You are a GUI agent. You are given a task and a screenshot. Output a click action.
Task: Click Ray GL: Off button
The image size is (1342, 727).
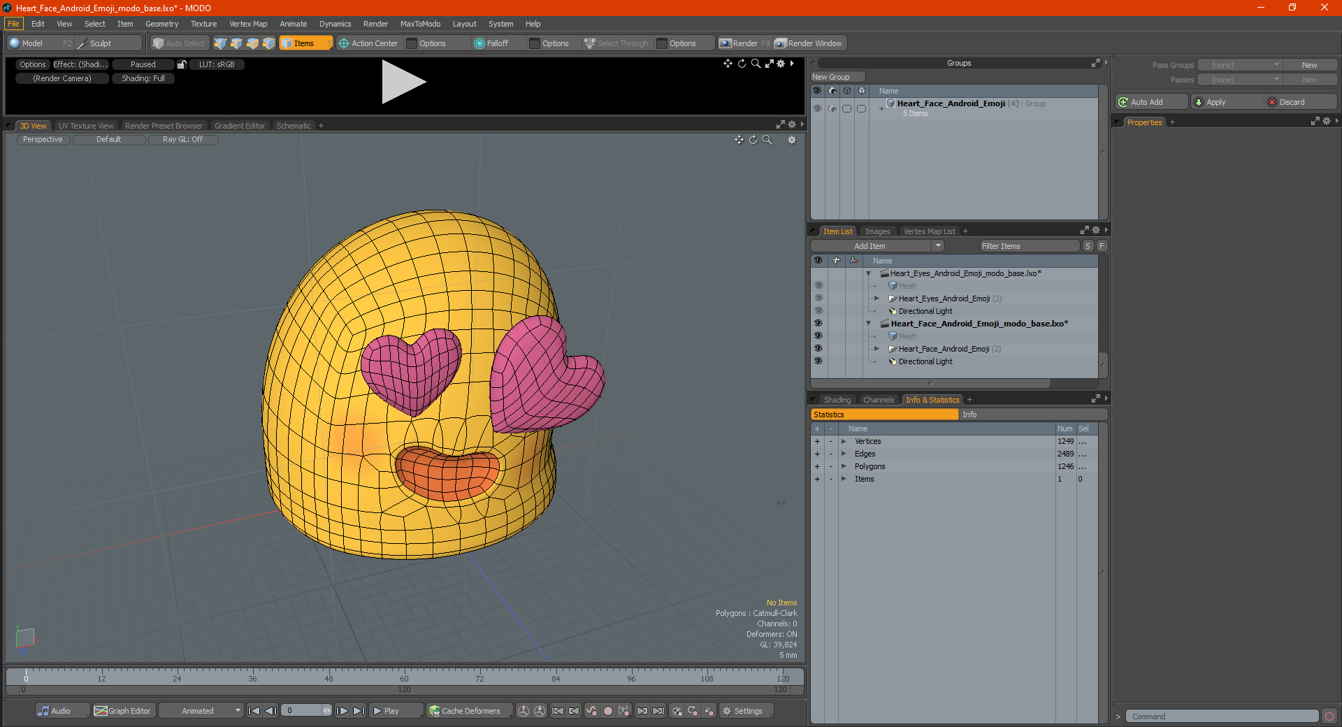(x=183, y=140)
